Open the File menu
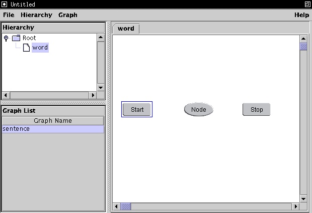This screenshot has width=312, height=213. pyautogui.click(x=9, y=15)
